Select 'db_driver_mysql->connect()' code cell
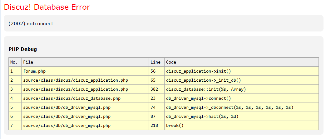326x139 pixels. point(241,98)
